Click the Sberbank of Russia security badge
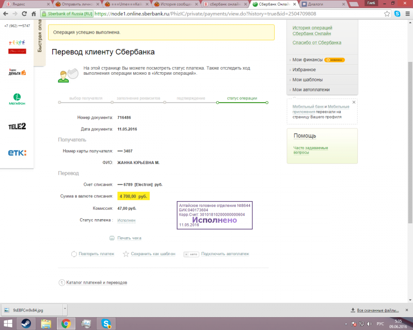 coord(67,14)
